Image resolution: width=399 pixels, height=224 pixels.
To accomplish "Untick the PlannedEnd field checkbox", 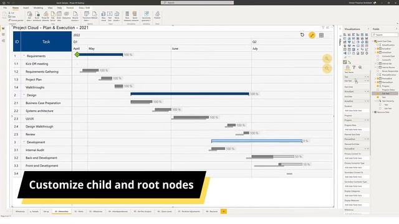I will tap(378, 79).
